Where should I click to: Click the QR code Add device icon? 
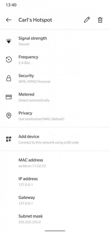(9, 139)
